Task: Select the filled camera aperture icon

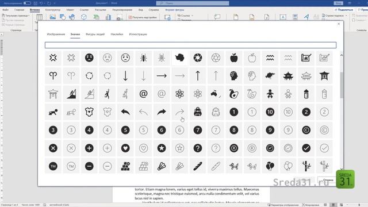Action: click(x=198, y=57)
